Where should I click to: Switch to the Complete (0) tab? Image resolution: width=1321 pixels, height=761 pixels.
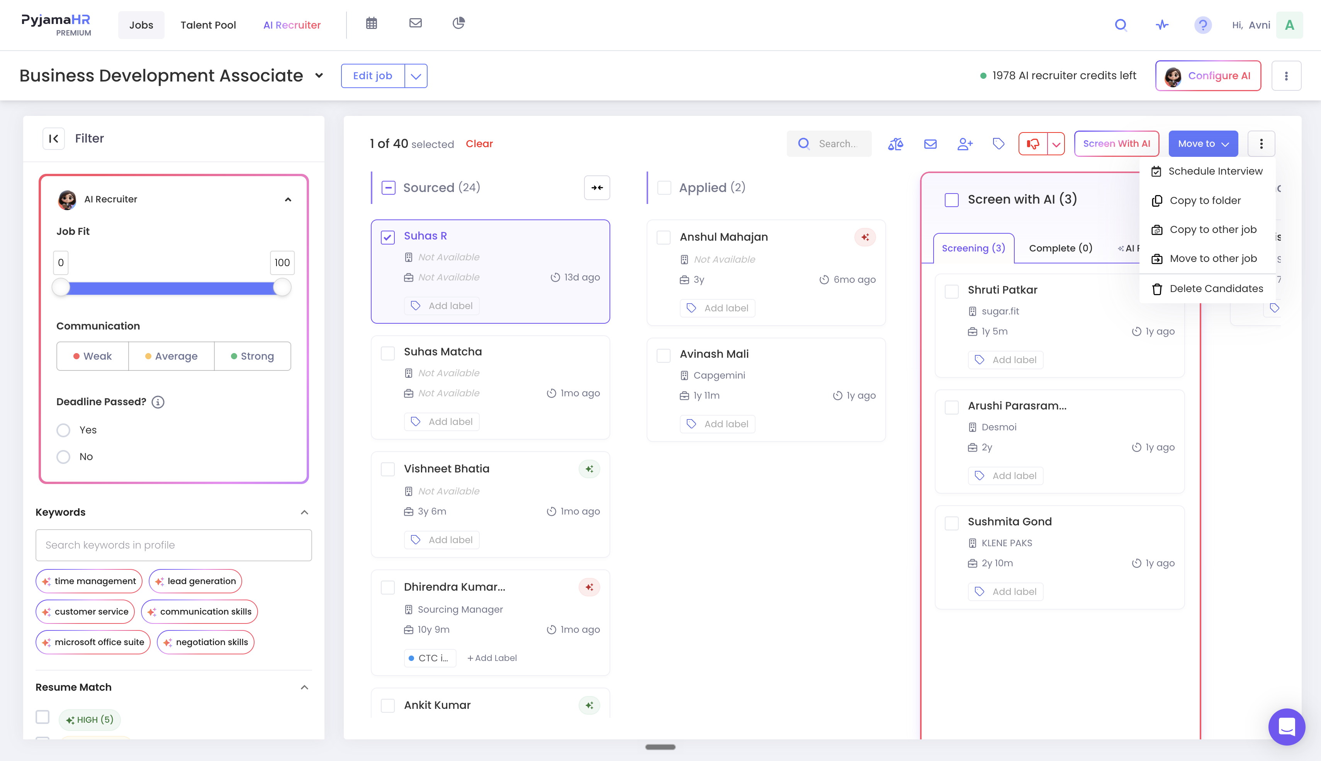pyautogui.click(x=1060, y=248)
